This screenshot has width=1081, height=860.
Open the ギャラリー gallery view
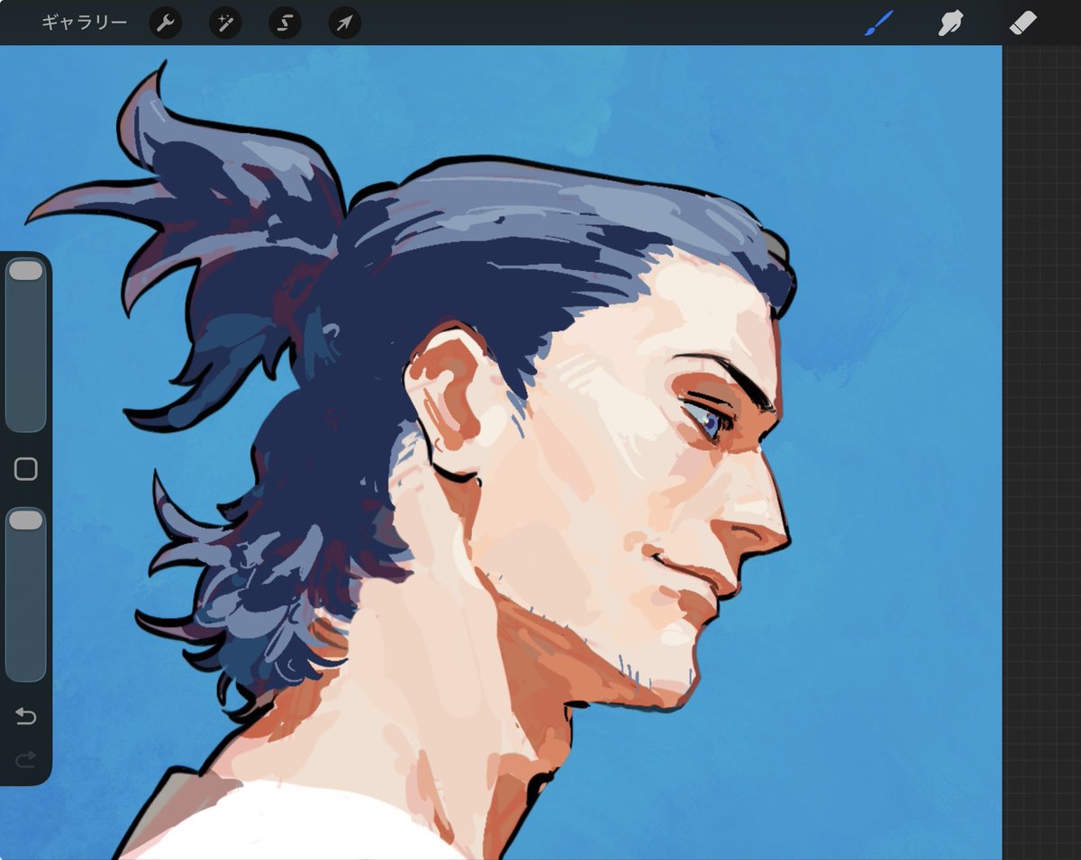[x=84, y=23]
